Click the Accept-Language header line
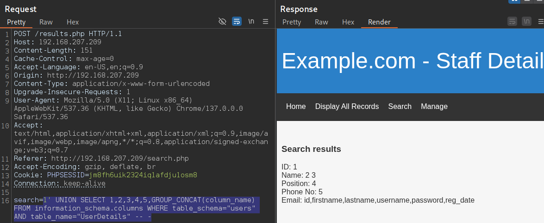Viewport: 544px width, 223px height. pos(78,67)
